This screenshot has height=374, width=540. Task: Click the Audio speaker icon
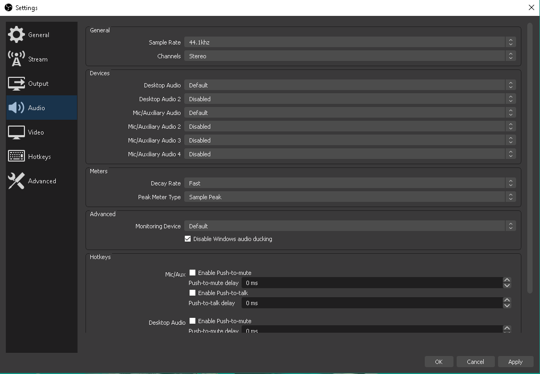click(x=16, y=108)
